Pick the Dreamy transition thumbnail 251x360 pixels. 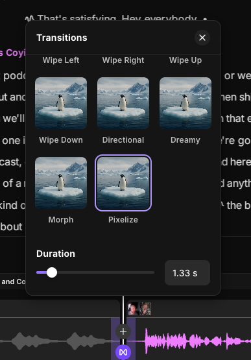point(185,103)
